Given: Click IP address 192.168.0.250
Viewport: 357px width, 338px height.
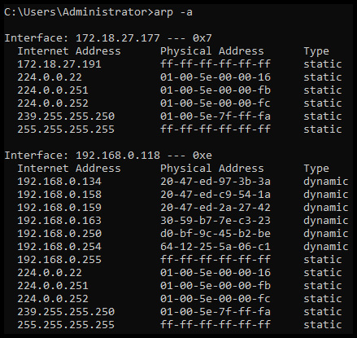Looking at the screenshot, I should pos(59,234).
